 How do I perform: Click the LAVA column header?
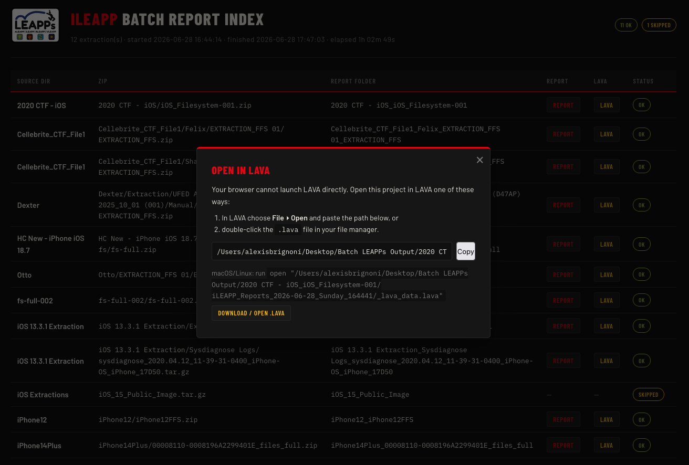[600, 81]
